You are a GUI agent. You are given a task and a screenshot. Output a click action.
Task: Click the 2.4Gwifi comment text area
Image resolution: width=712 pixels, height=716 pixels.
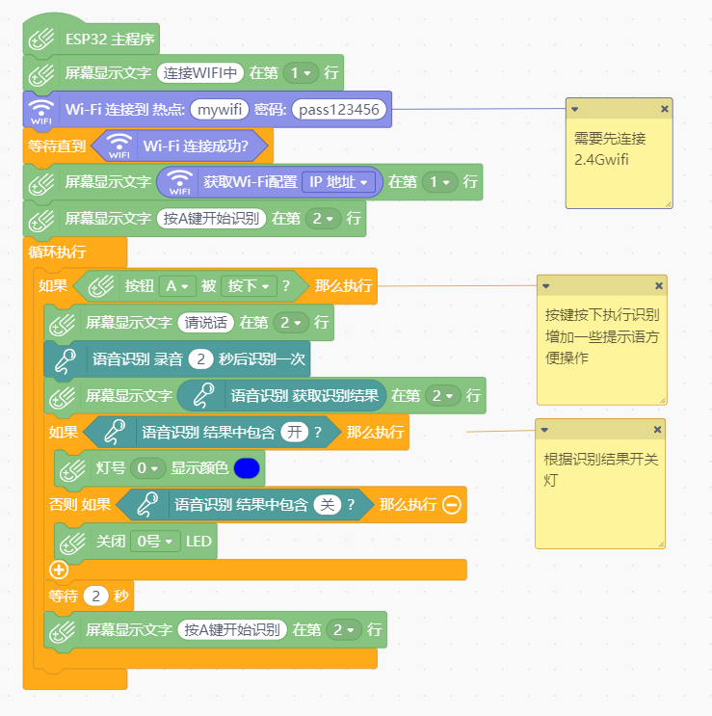pos(619,163)
